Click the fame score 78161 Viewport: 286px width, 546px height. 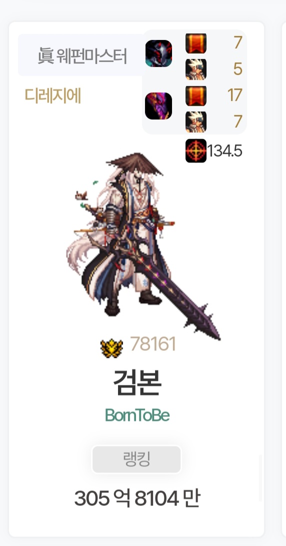click(x=152, y=344)
